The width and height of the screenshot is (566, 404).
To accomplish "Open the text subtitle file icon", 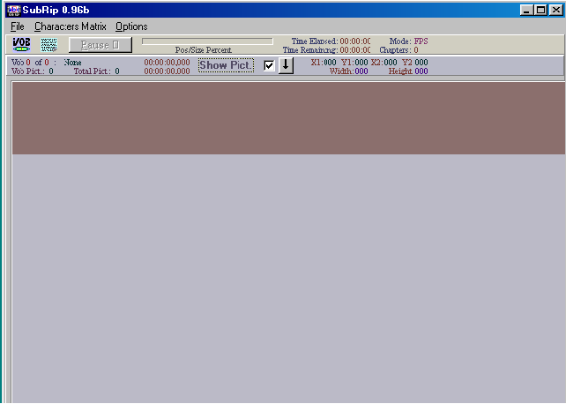I will [x=49, y=45].
